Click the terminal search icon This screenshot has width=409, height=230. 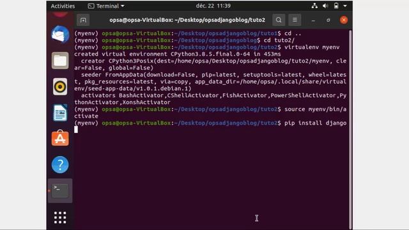click(279, 20)
